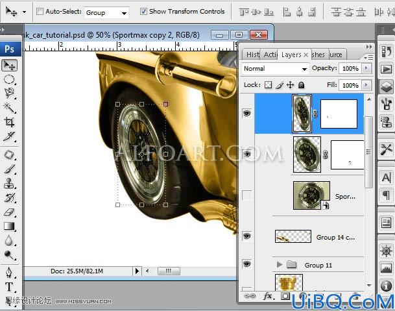Viewport: 395px width, 311px height.
Task: Click the Fill 100% field
Action: point(350,85)
